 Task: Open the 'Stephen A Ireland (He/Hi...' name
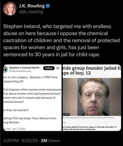coord(25,68)
